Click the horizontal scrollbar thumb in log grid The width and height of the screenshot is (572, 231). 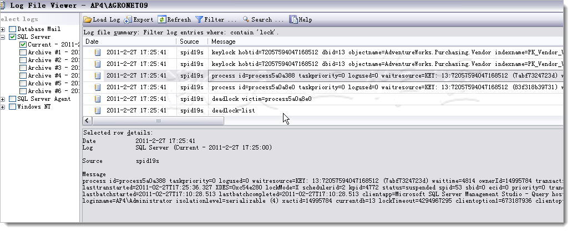pyautogui.click(x=158, y=121)
